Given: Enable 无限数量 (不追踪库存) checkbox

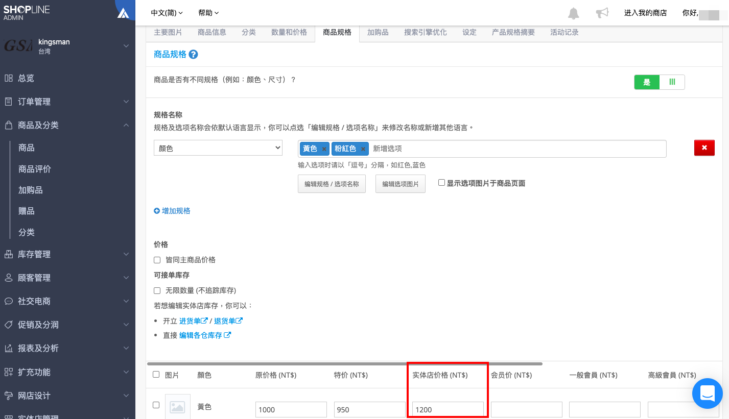Looking at the screenshot, I should pos(157,290).
